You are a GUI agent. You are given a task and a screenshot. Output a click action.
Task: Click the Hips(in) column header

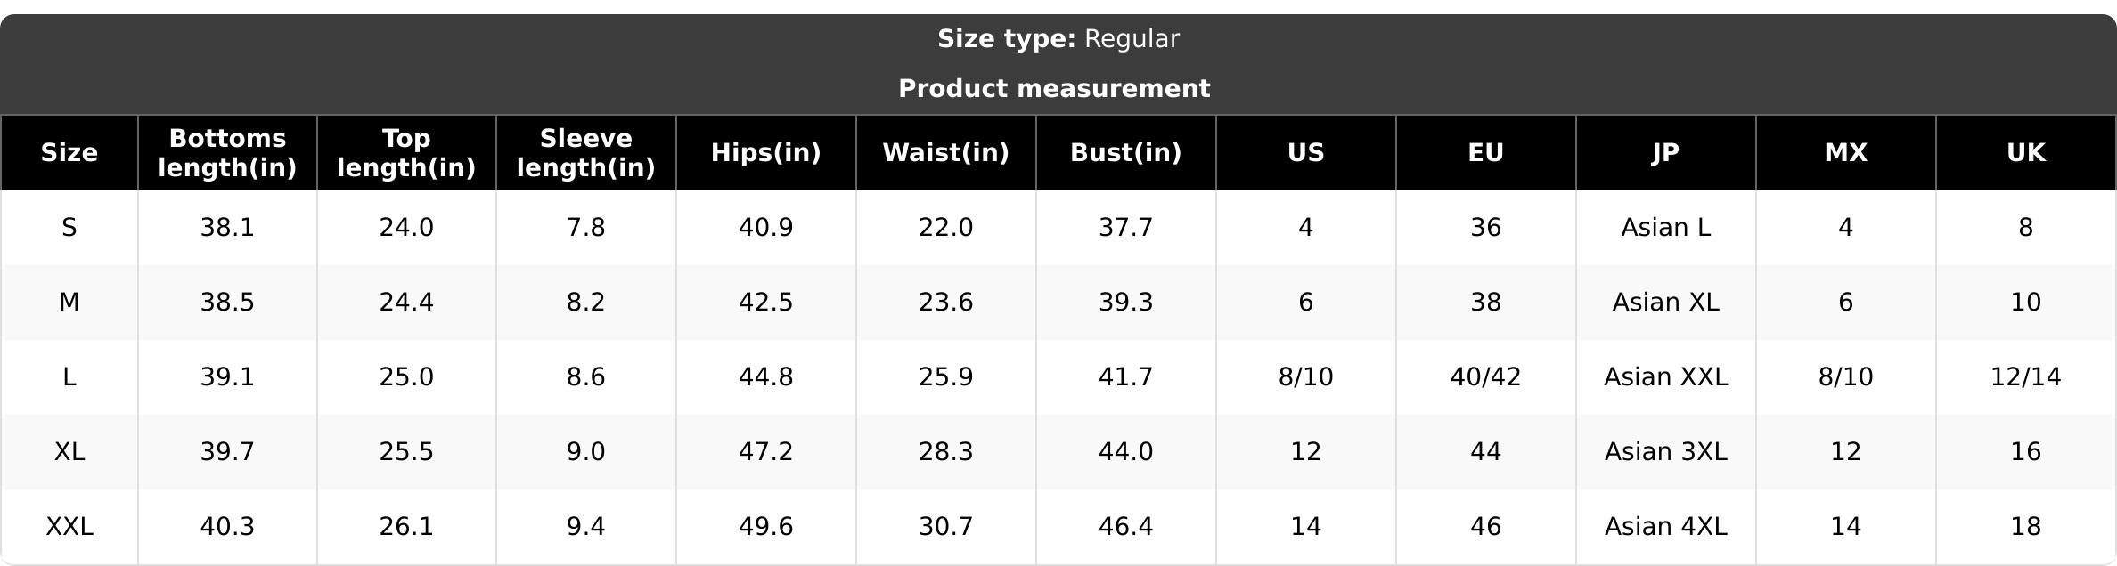coord(766,152)
